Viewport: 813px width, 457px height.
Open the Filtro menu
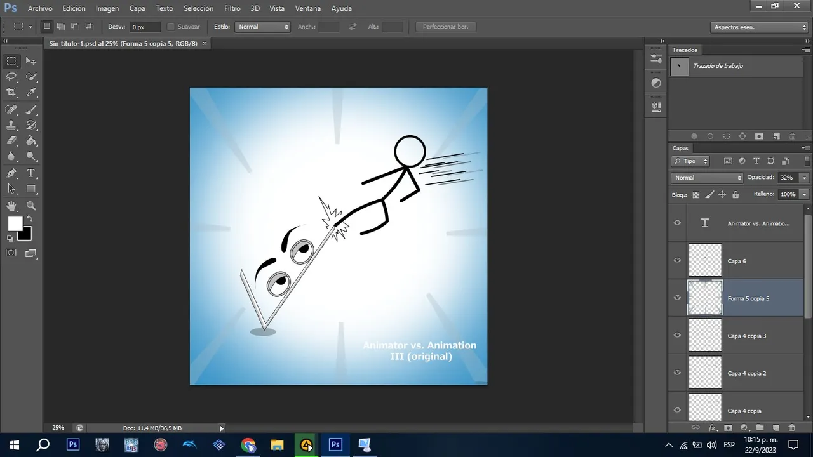click(232, 8)
